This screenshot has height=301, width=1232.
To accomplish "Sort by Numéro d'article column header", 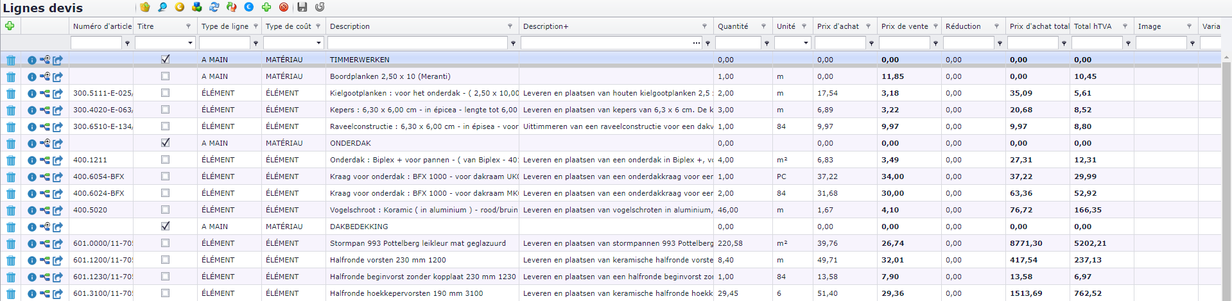I will [x=102, y=26].
